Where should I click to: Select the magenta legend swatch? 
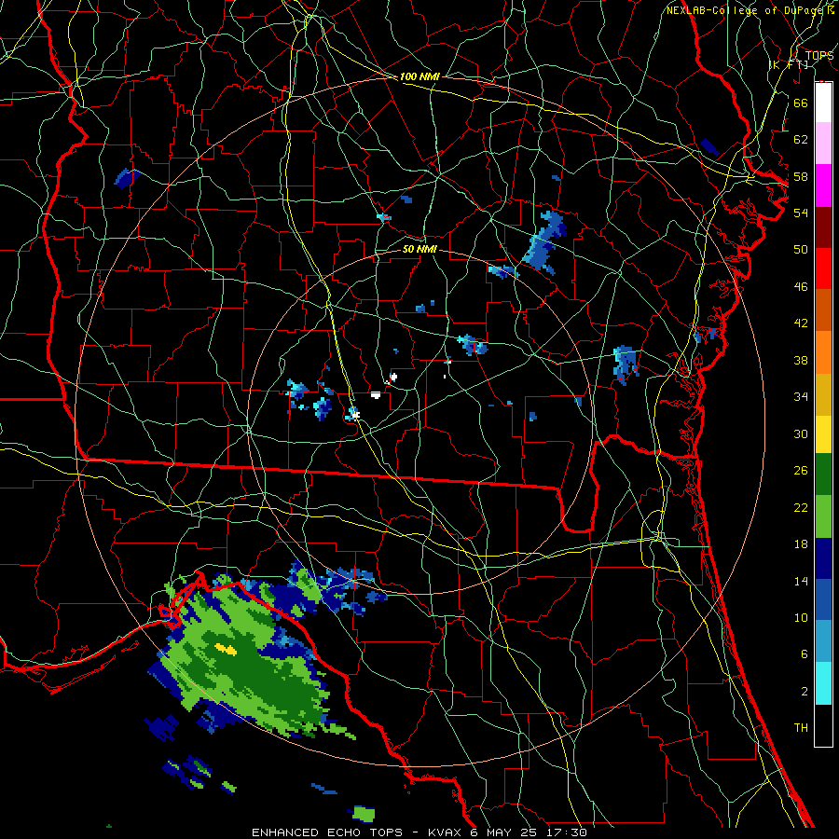click(x=823, y=186)
